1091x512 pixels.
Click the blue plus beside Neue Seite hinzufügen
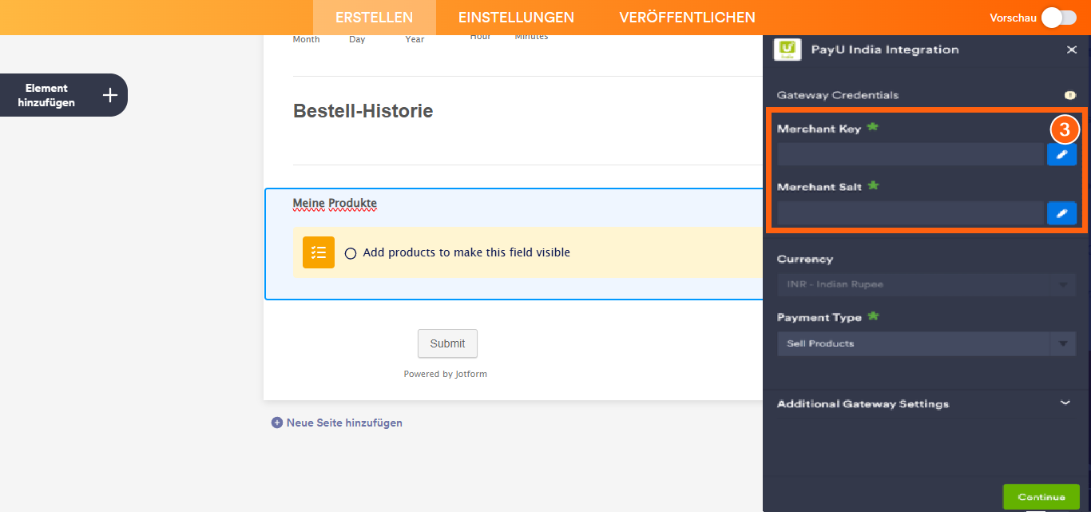277,423
